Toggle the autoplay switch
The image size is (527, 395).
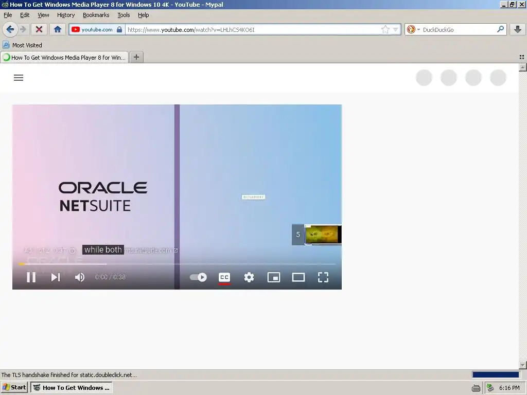tap(198, 277)
